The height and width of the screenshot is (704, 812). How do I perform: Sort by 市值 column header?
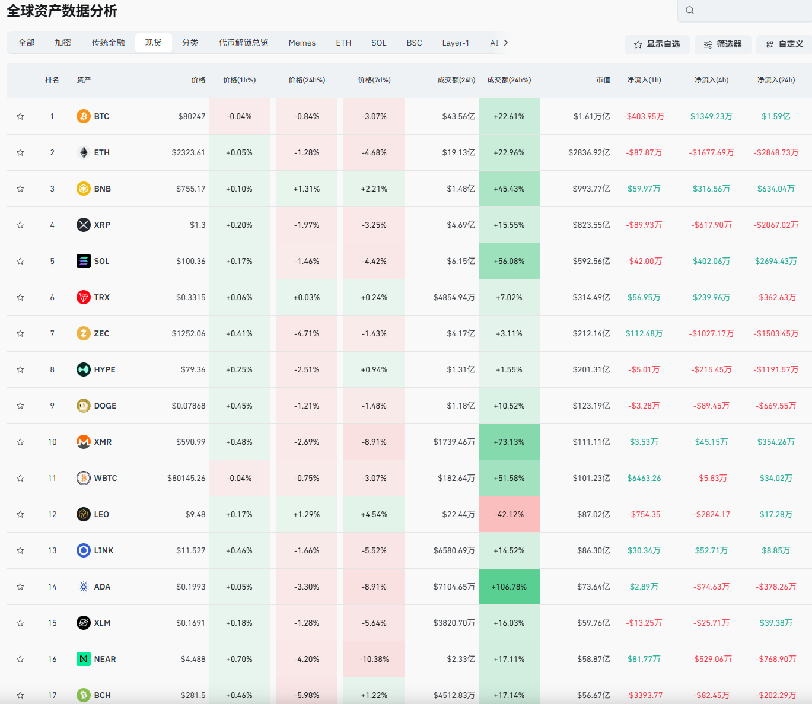(603, 80)
